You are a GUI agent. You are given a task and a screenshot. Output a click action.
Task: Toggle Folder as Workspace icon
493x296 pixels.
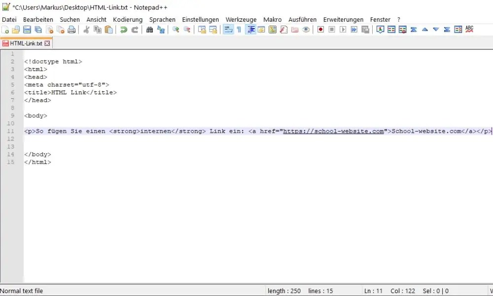[x=295, y=30]
